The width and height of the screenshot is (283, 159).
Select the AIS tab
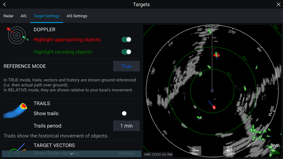24,16
